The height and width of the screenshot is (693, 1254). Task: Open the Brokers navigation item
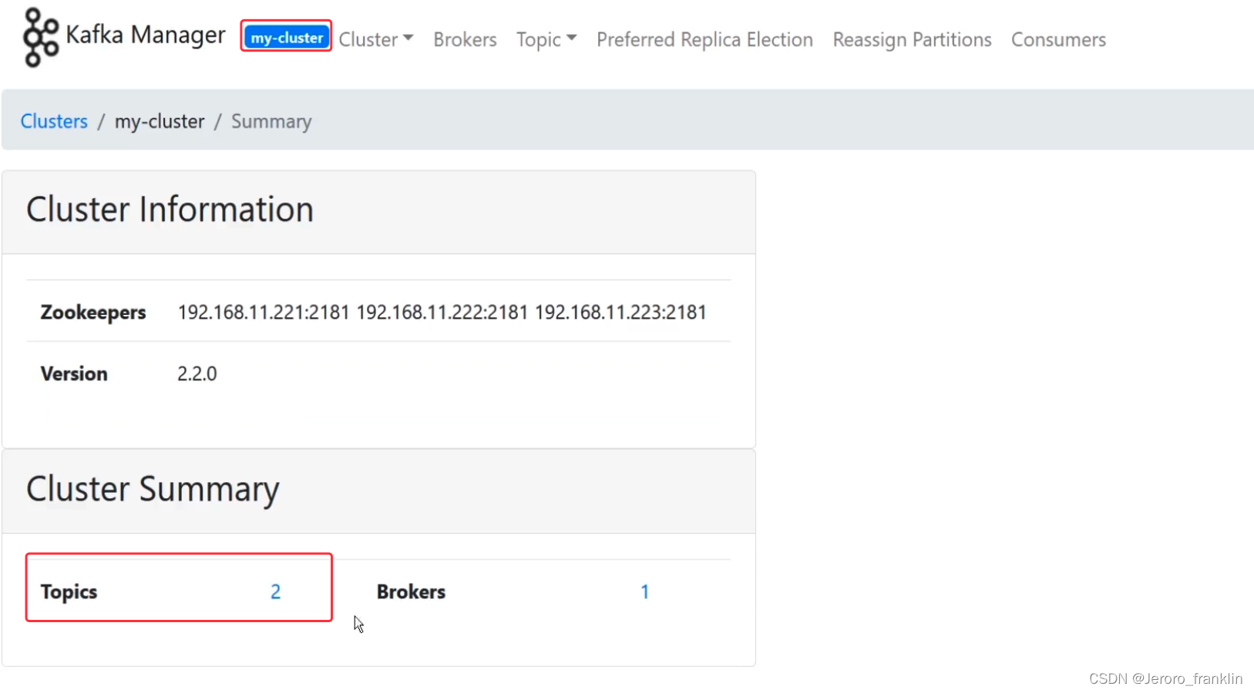coord(465,39)
